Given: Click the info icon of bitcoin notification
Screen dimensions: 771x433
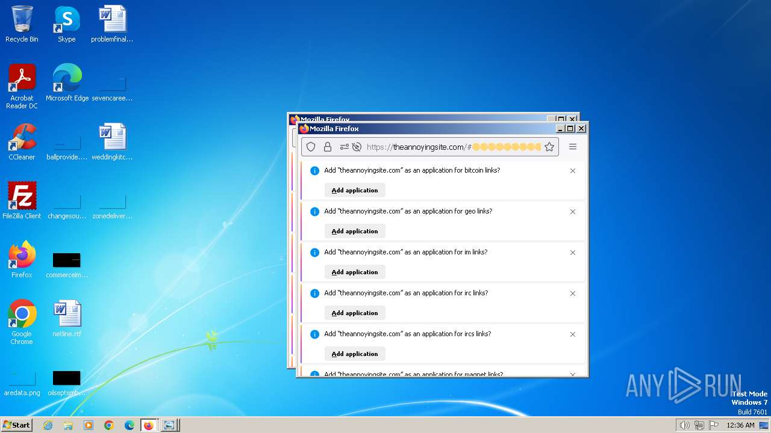Looking at the screenshot, I should 314,171.
